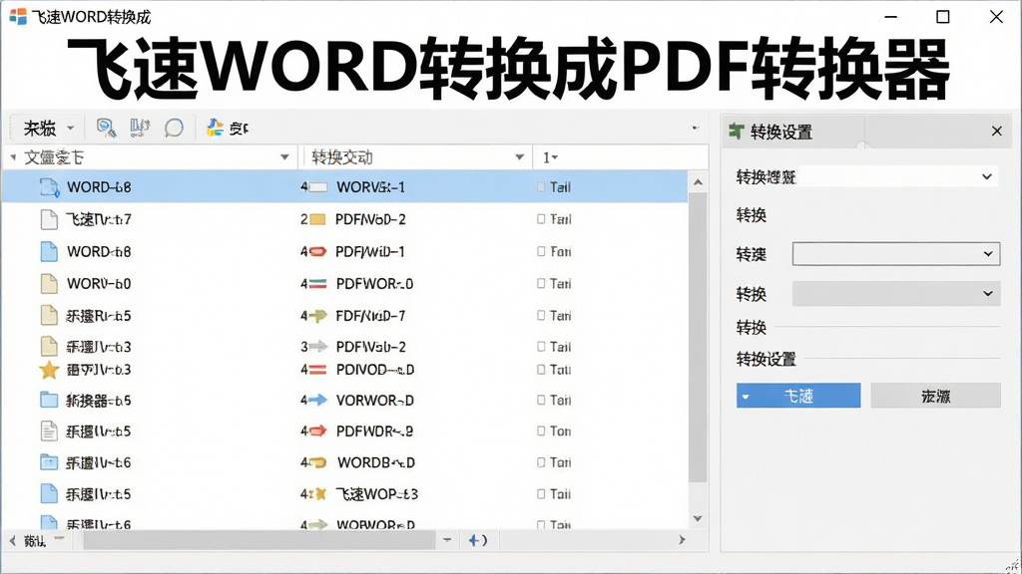
Task: Click the 转换交动 column header
Action: click(415, 156)
